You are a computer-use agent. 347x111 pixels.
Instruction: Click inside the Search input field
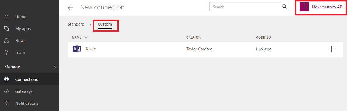pyautogui.click(x=245, y=7)
